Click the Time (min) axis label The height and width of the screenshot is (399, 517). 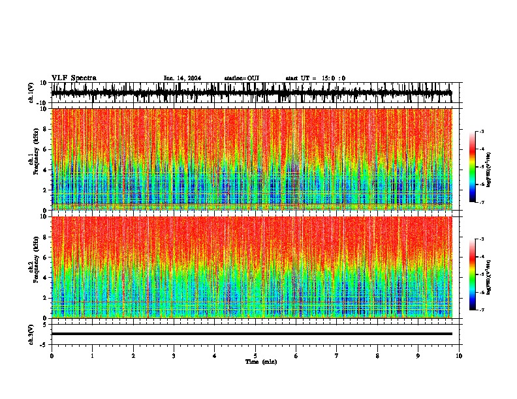[x=261, y=362]
